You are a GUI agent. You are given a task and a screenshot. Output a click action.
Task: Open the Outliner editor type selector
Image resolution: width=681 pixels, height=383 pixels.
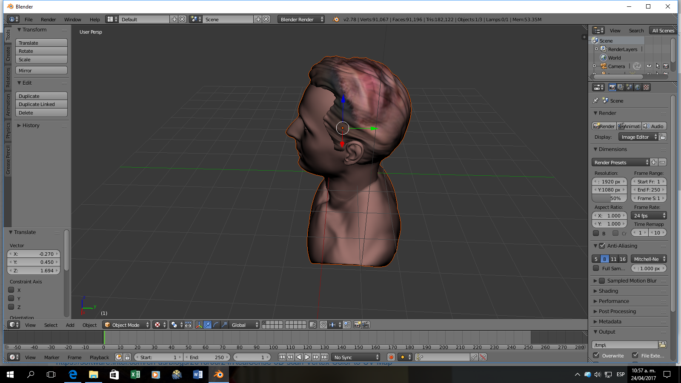[598, 30]
